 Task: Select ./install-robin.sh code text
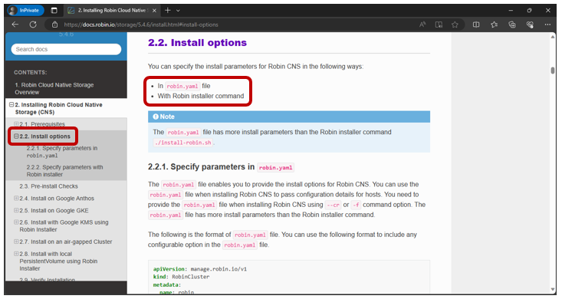(183, 143)
